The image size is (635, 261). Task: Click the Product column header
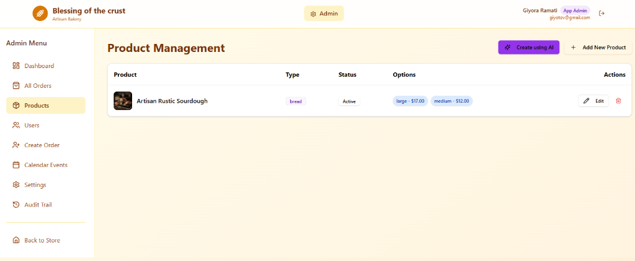click(125, 75)
